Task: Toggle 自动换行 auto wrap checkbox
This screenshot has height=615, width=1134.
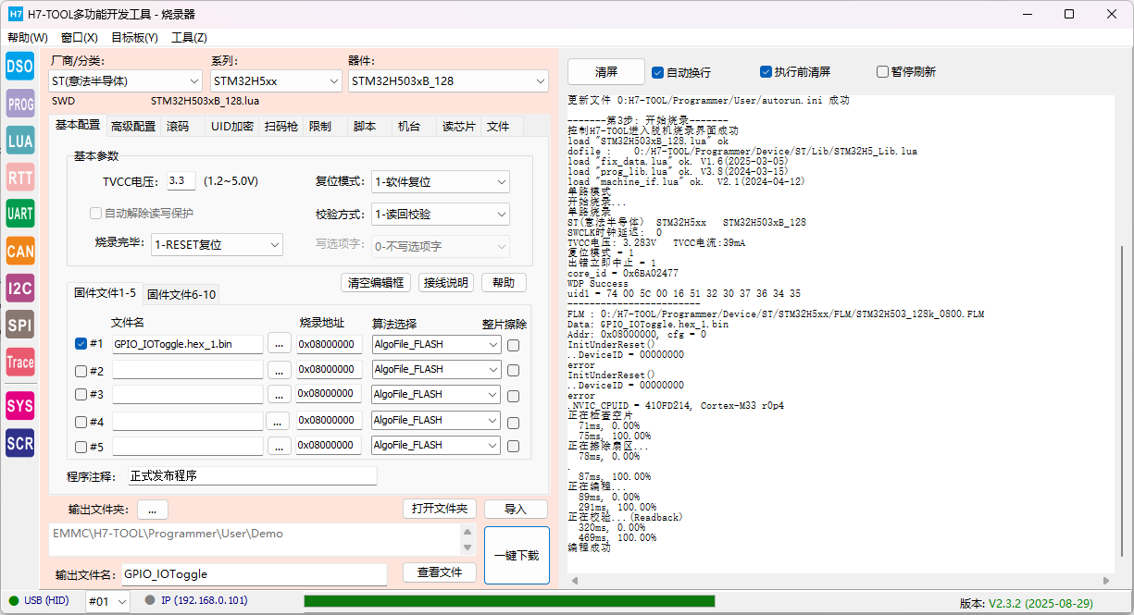Action: (x=657, y=72)
